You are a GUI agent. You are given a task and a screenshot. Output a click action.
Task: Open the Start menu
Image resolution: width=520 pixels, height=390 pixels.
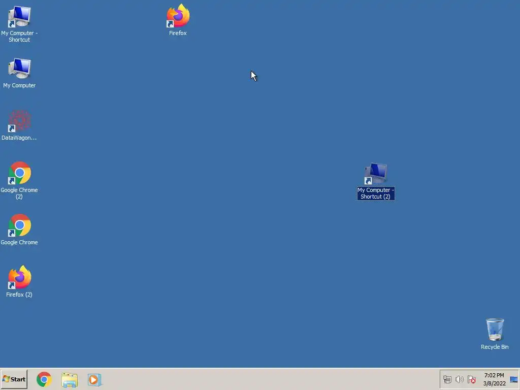pos(14,379)
